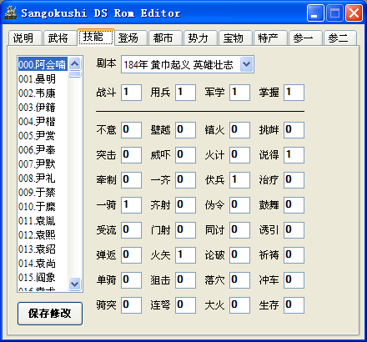Click the 鼓舞 skill field
This screenshot has width=367, height=342.
(x=294, y=205)
